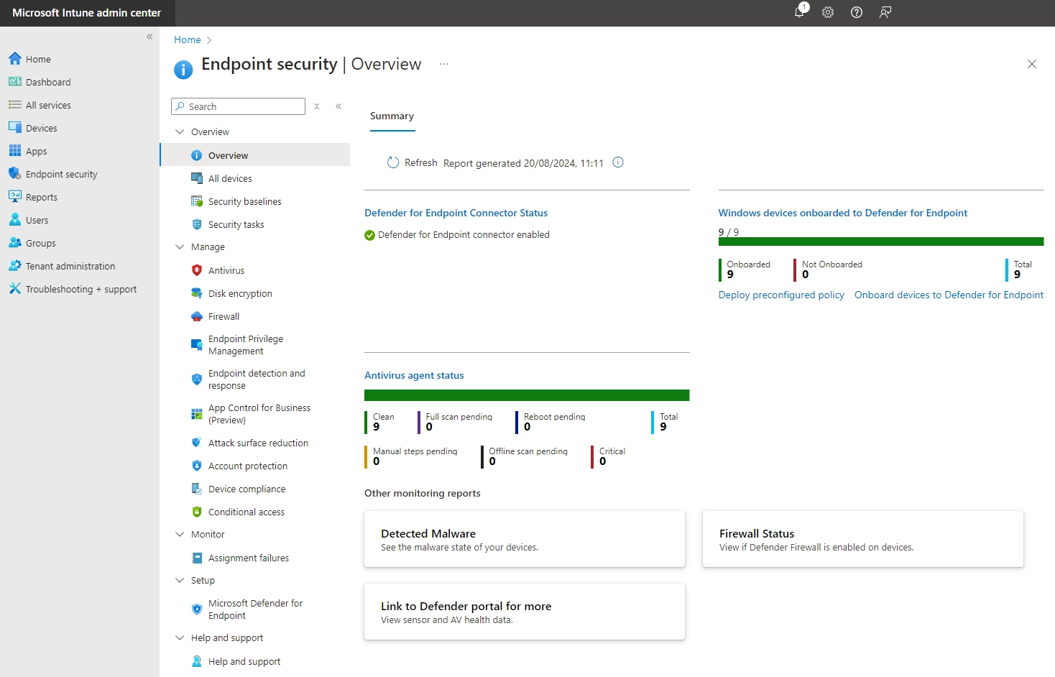Image resolution: width=1055 pixels, height=677 pixels.
Task: Click the Critical status count
Action: coord(602,461)
